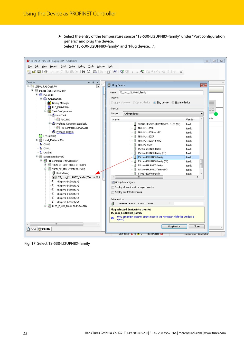
Task: Click the Print icon in the toolbar
Action: (x=45, y=72)
